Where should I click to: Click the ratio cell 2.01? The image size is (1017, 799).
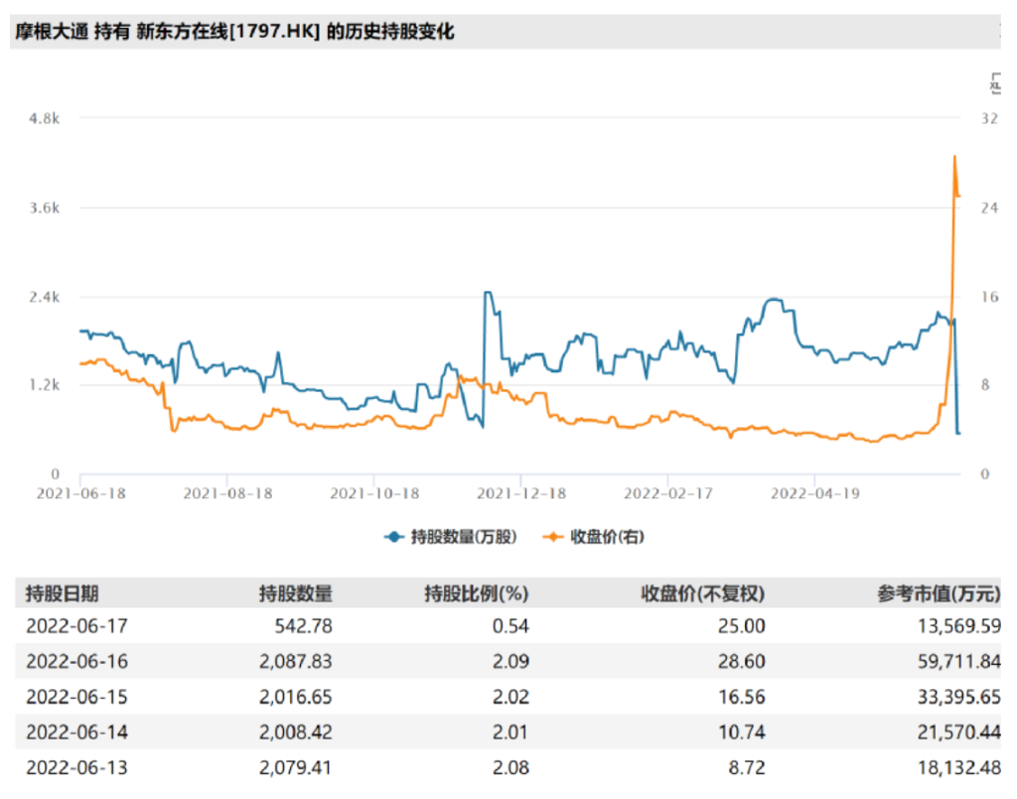(510, 732)
